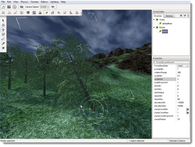This screenshot has width=195, height=147.
Task: Click the add brush element icon
Action: (185, 15)
